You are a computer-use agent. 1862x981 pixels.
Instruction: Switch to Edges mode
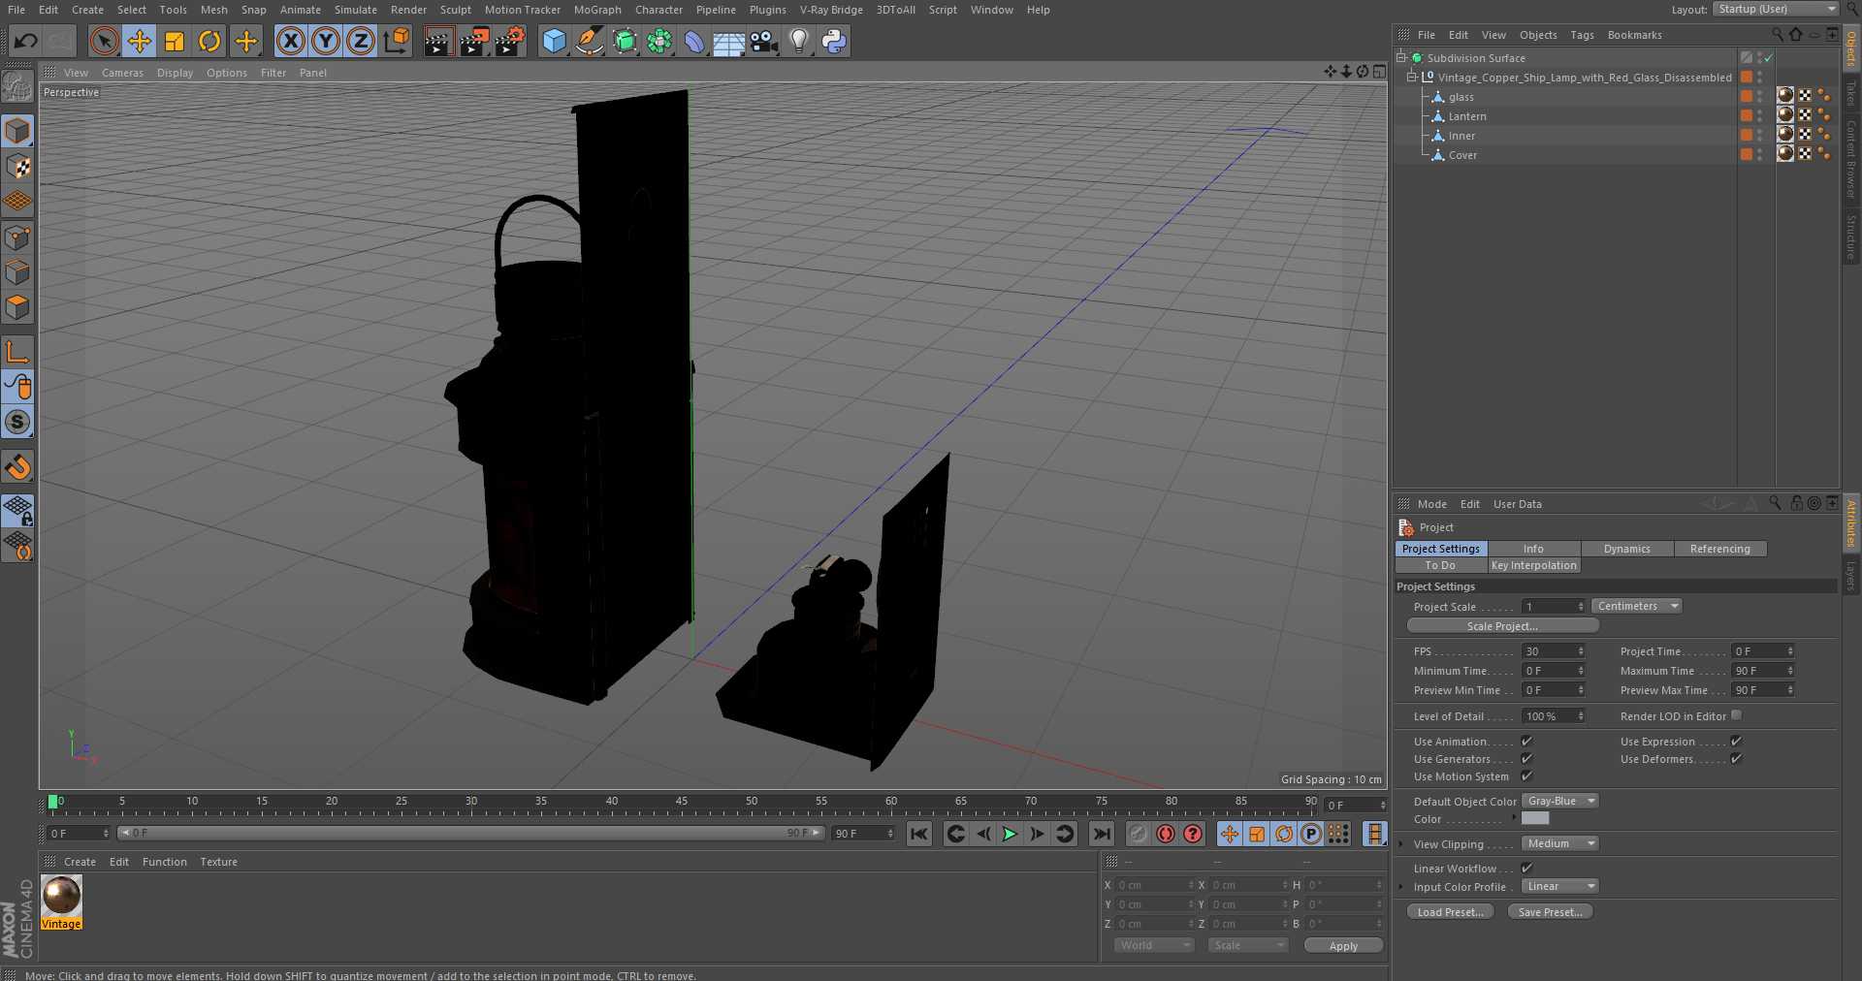(17, 272)
